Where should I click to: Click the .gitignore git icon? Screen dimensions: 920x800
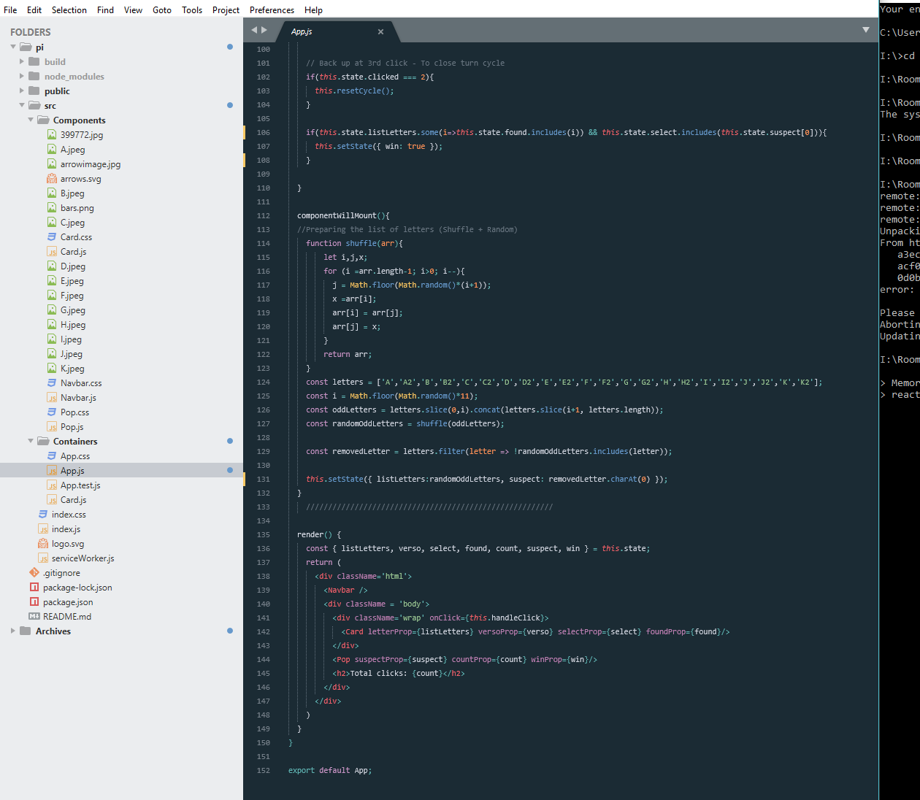[34, 573]
